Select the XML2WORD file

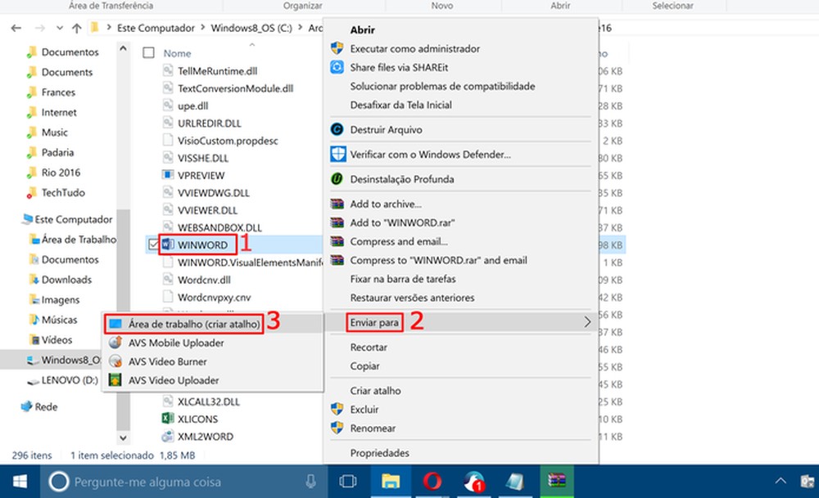tap(206, 437)
